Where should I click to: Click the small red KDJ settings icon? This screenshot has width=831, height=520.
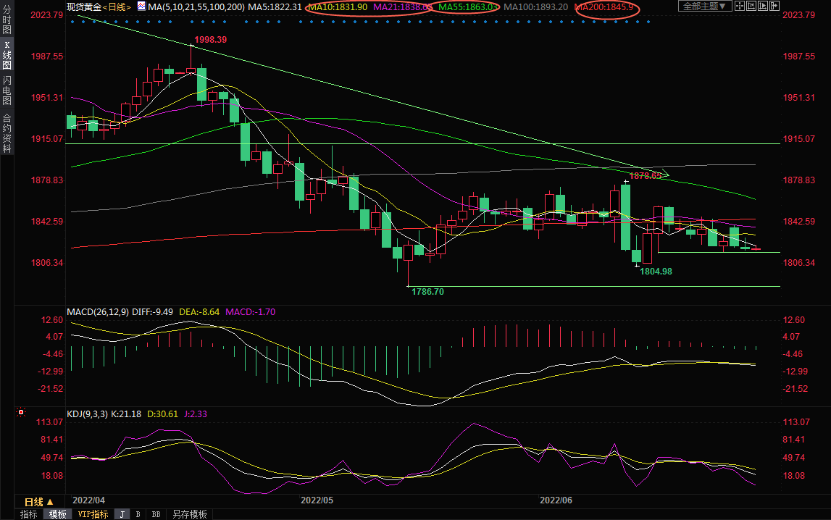pos(21,413)
